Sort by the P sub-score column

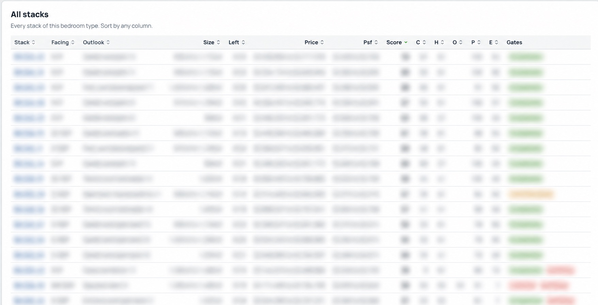476,42
